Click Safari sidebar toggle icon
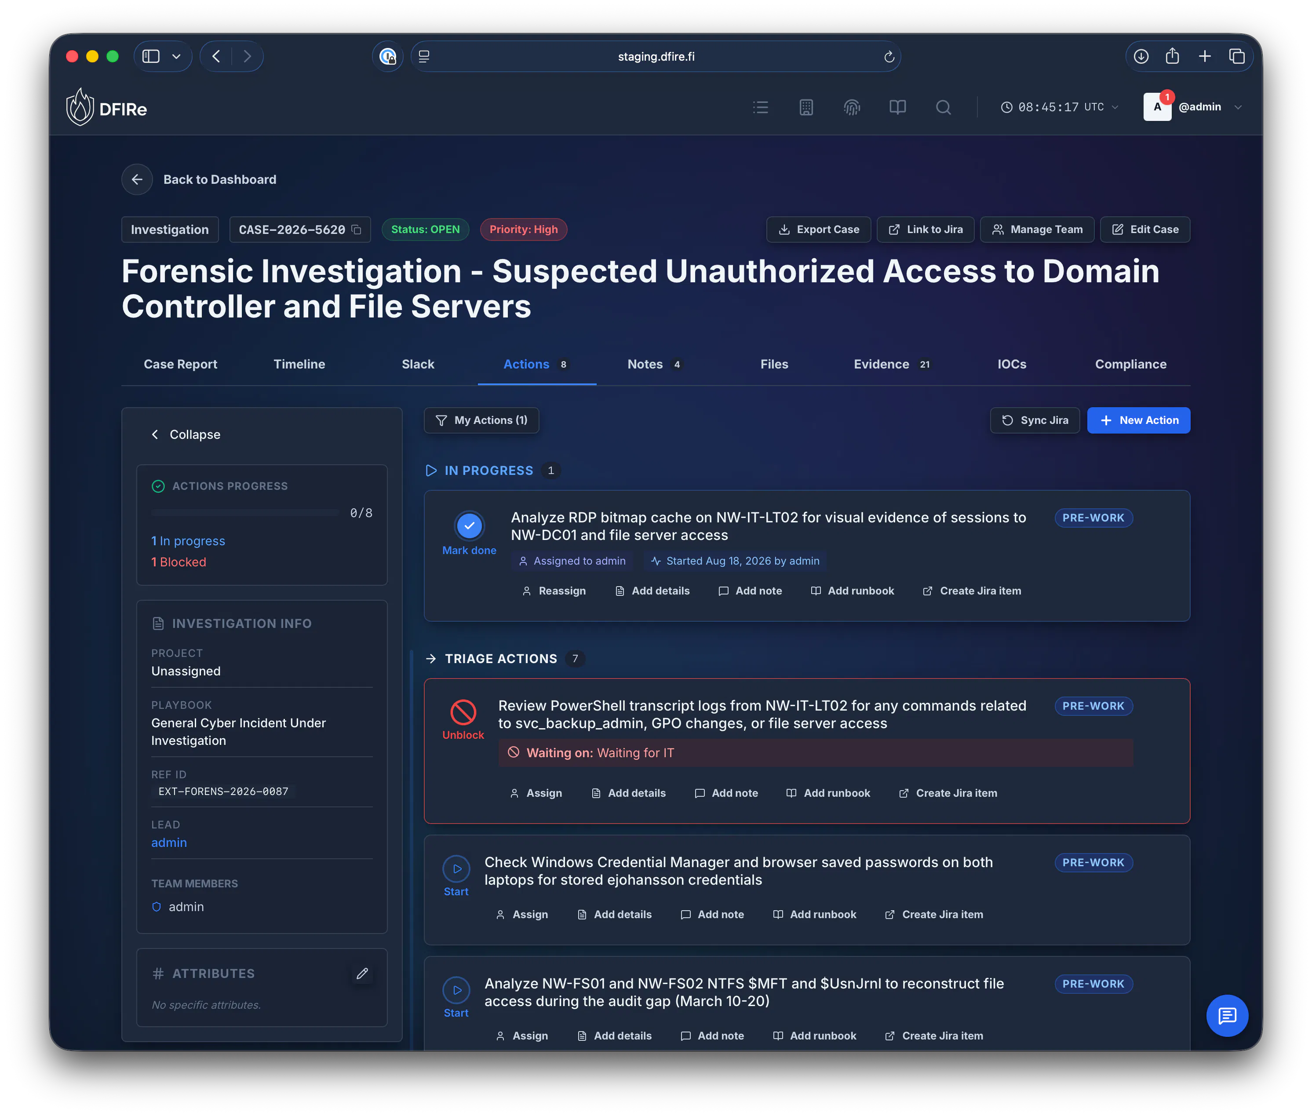 [x=150, y=56]
